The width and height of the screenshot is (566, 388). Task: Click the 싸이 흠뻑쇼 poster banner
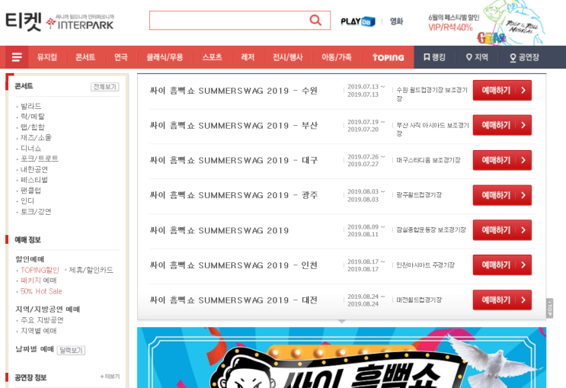pyautogui.click(x=341, y=358)
